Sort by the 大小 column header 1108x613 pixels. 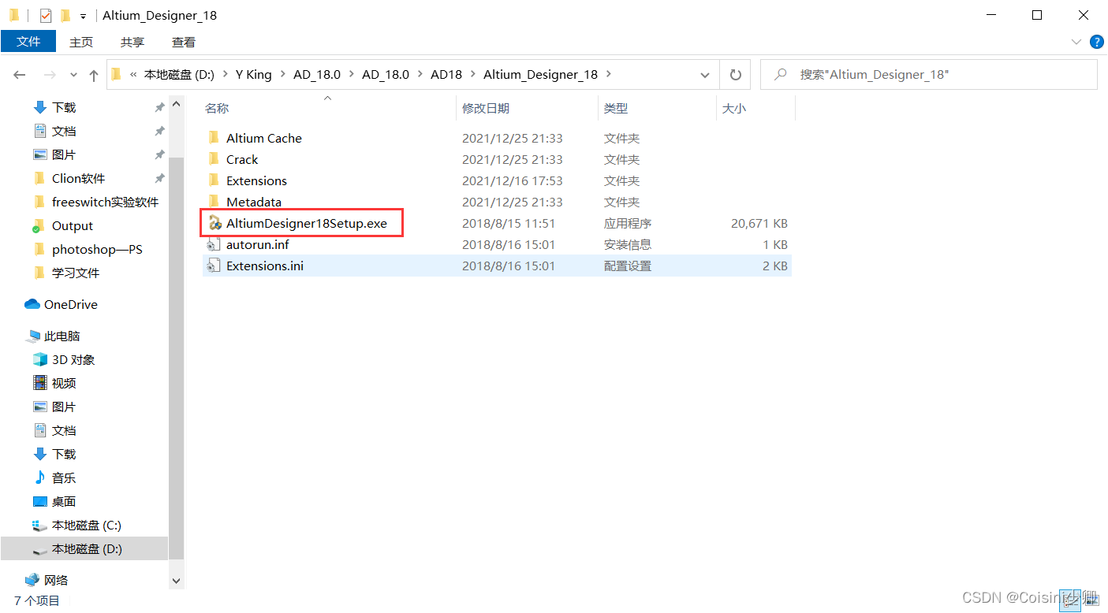755,108
